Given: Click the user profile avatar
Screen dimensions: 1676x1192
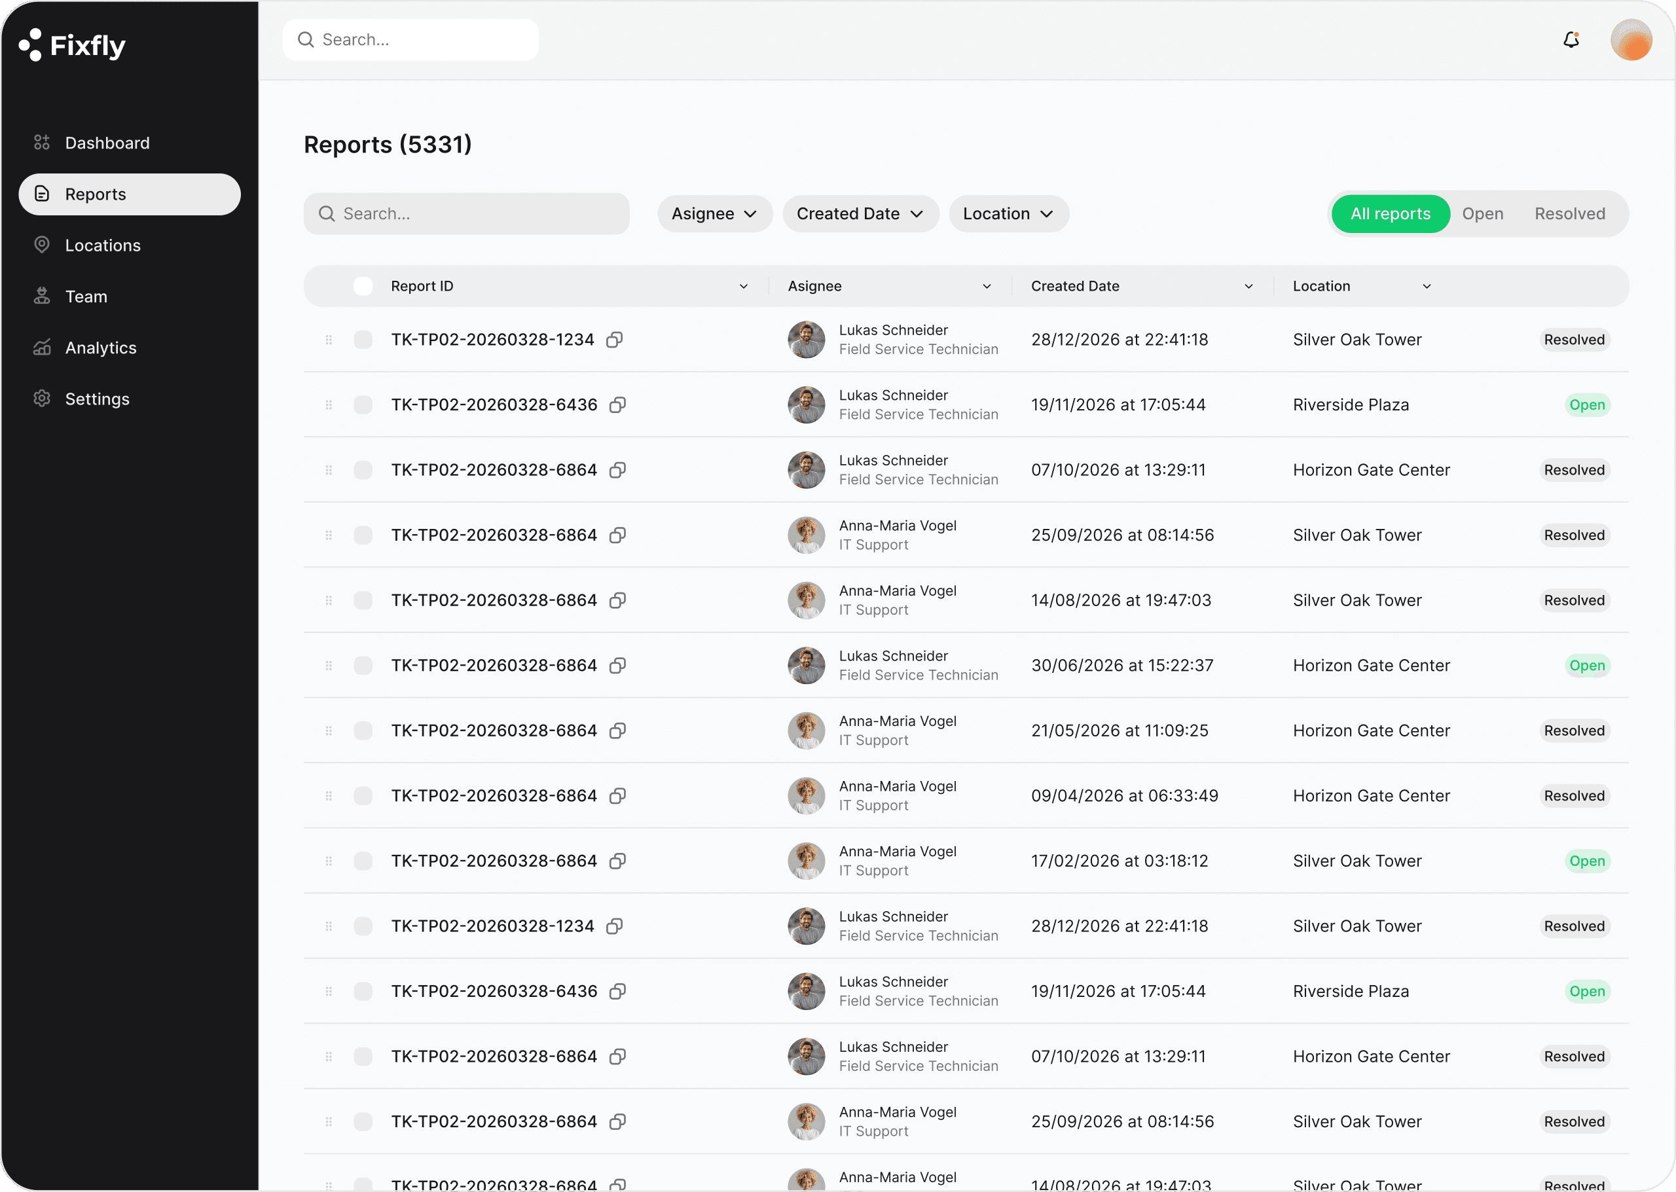Looking at the screenshot, I should [x=1631, y=40].
